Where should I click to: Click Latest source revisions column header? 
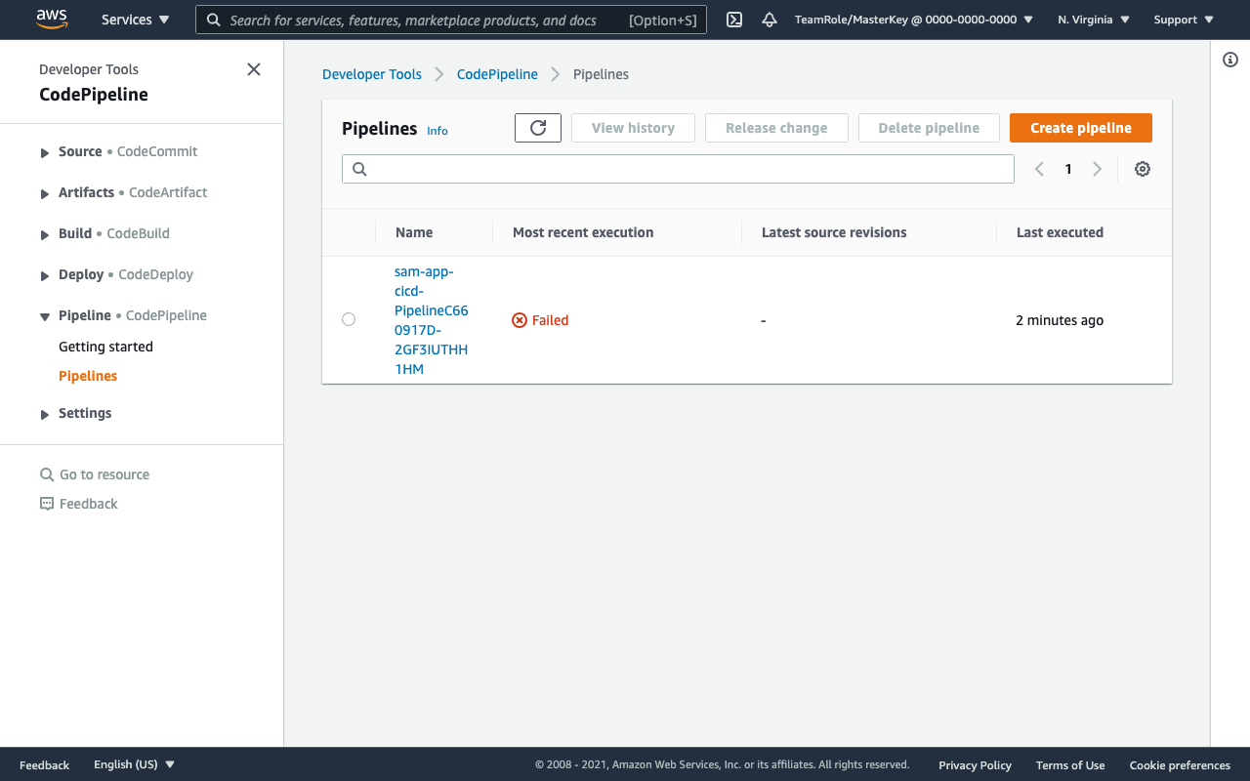coord(834,232)
